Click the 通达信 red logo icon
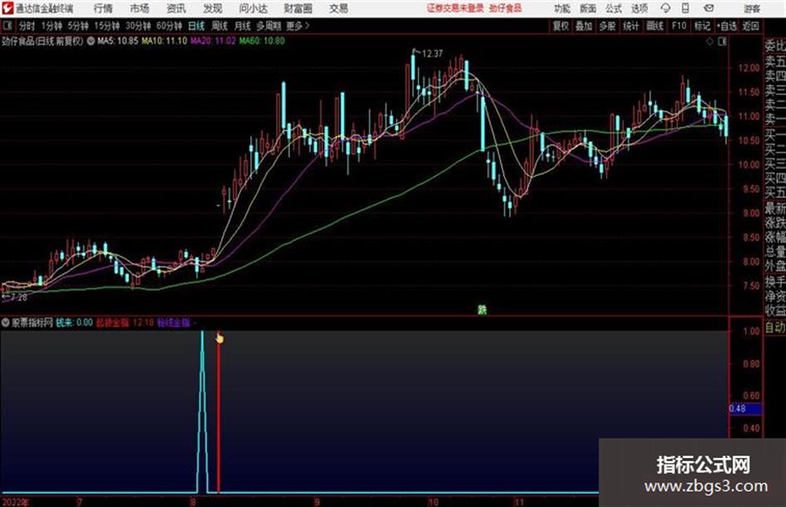Viewport: 786px width, 507px height. tap(7, 8)
